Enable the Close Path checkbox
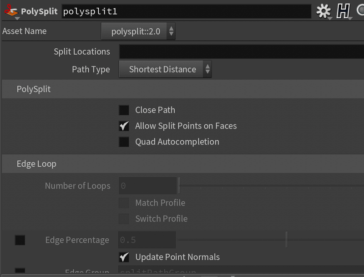The image size is (364, 277). click(124, 110)
